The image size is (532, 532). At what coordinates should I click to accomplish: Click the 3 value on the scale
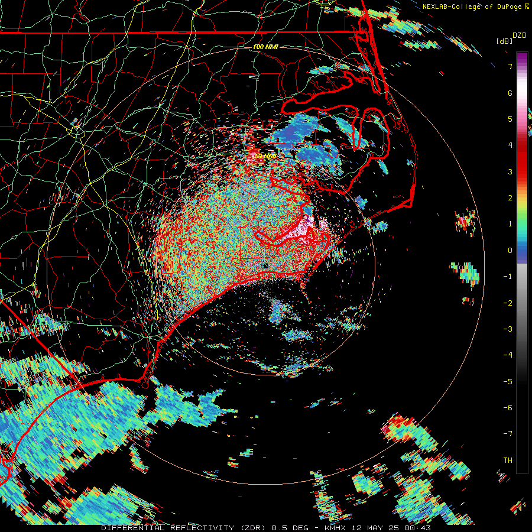(510, 171)
